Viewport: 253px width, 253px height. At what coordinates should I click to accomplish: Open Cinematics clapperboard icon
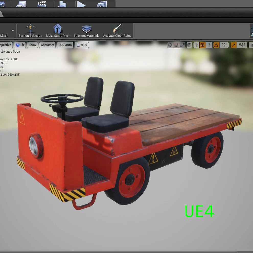coord(42,4)
